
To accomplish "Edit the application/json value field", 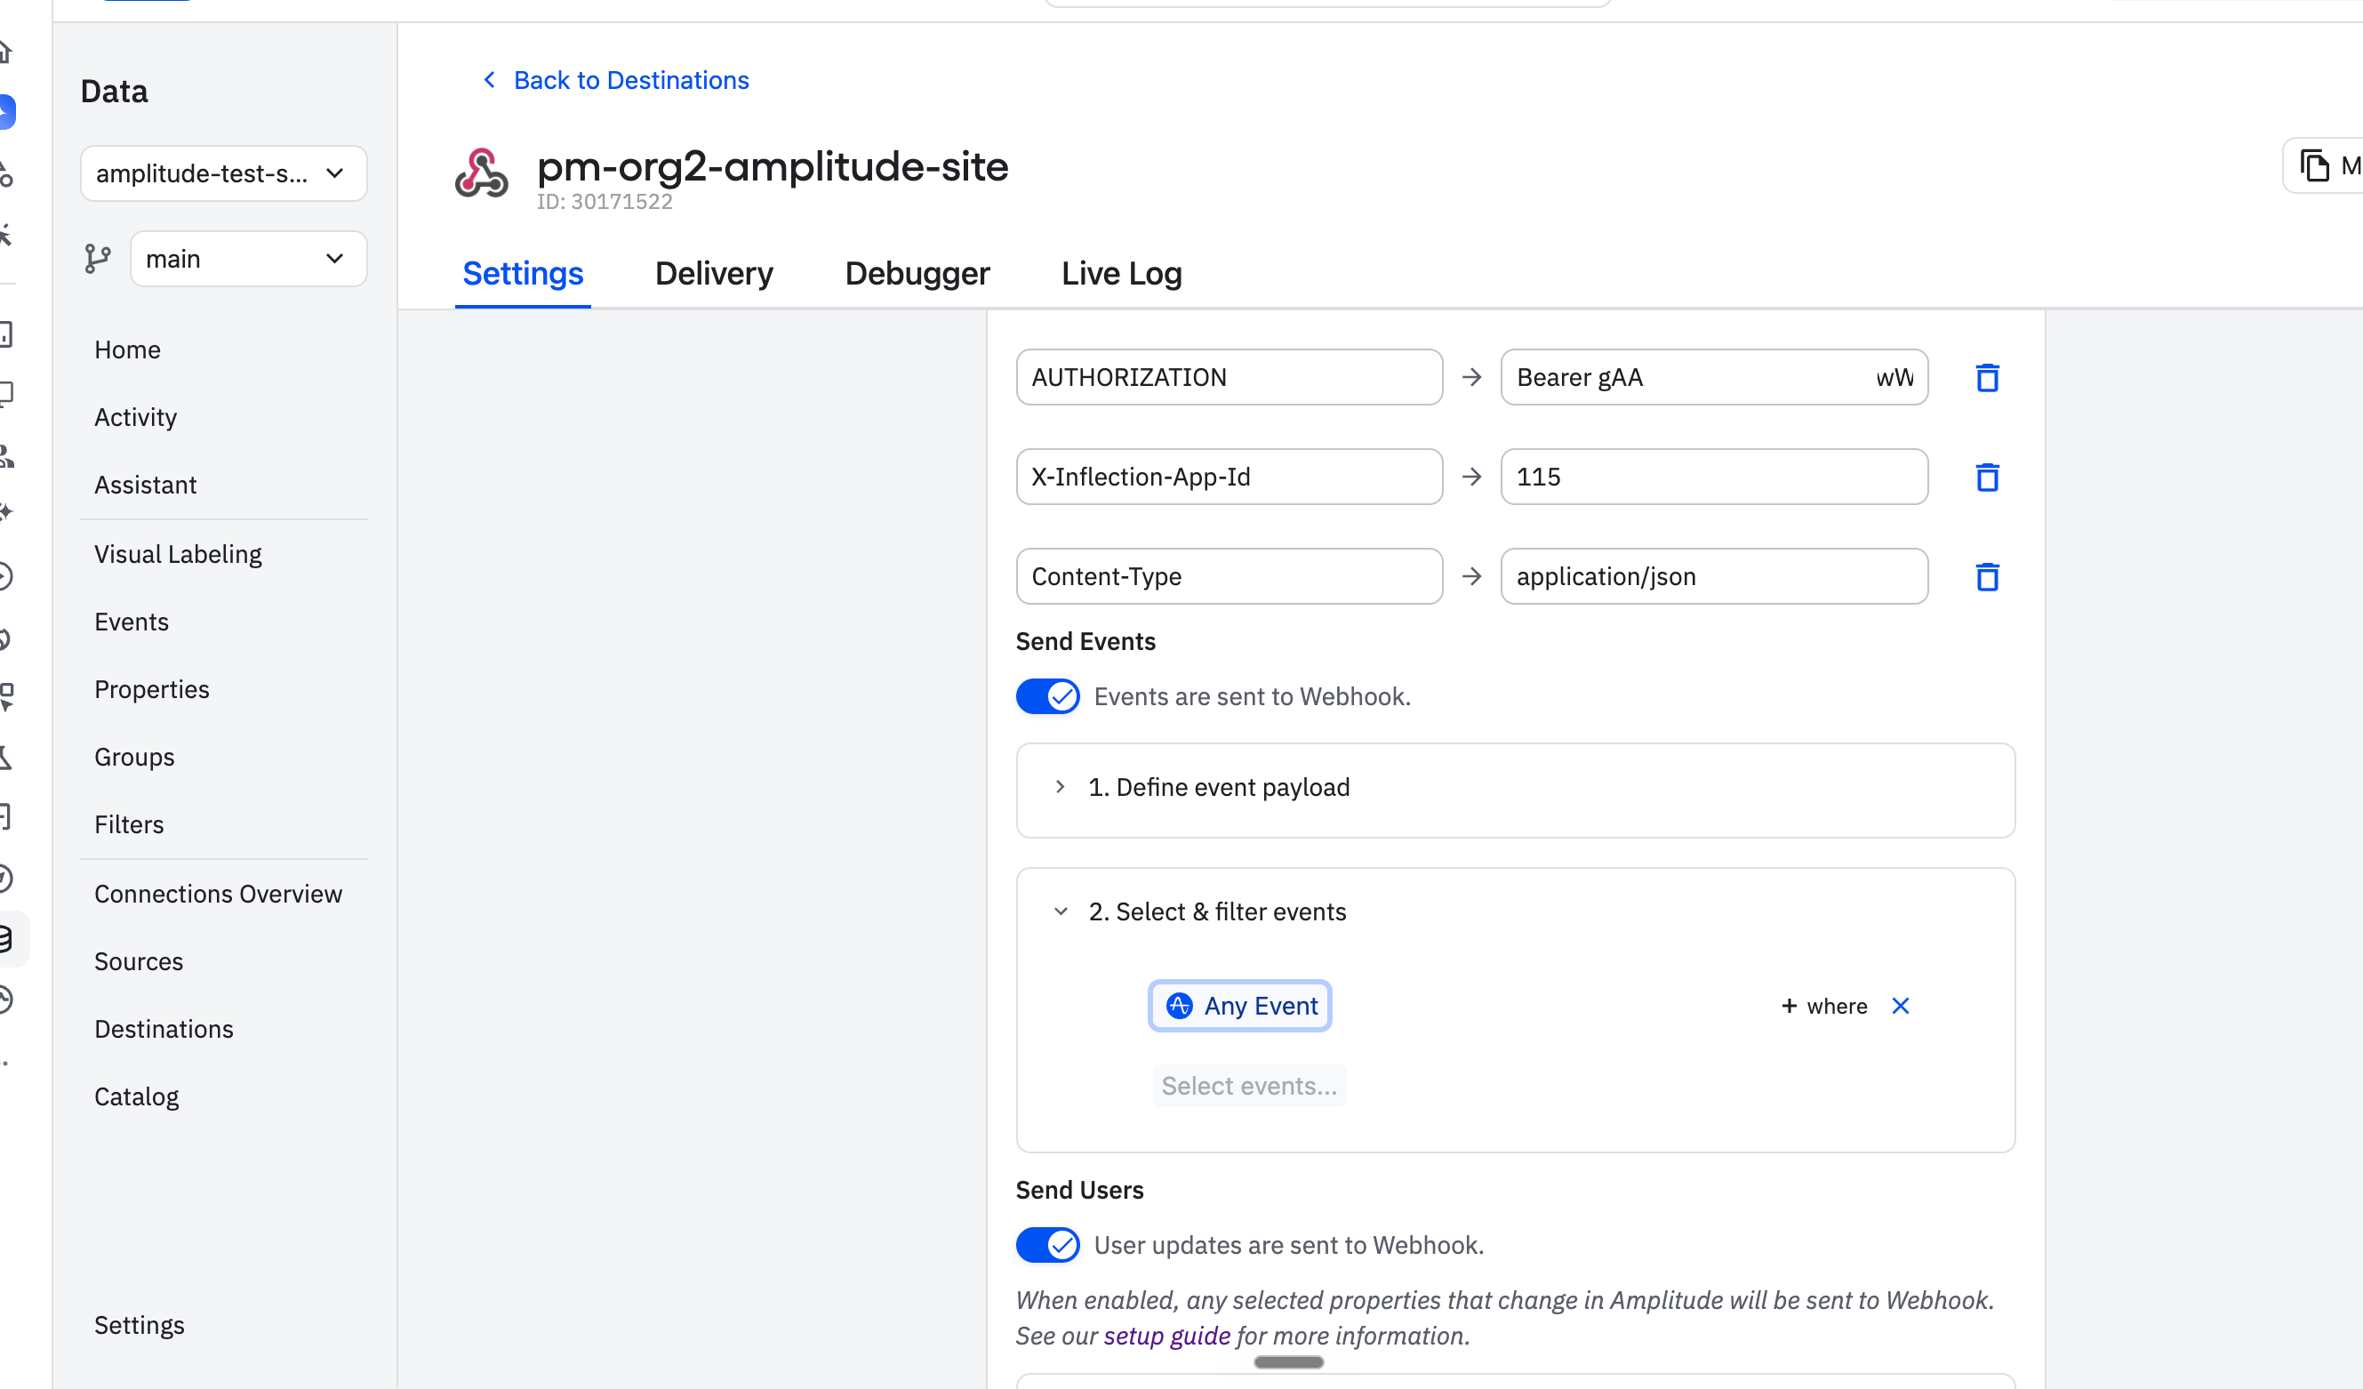I will pos(1714,577).
